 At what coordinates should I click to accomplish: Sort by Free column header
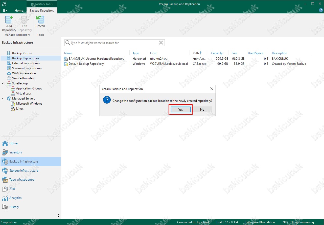(234, 53)
